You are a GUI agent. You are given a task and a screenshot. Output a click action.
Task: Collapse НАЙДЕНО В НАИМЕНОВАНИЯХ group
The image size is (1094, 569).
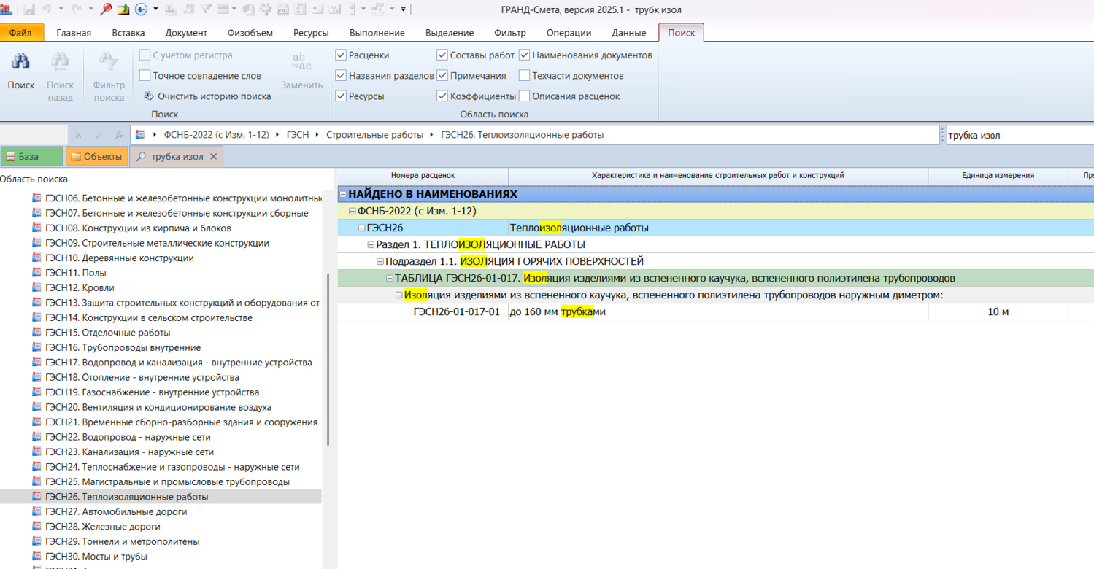[x=343, y=194]
